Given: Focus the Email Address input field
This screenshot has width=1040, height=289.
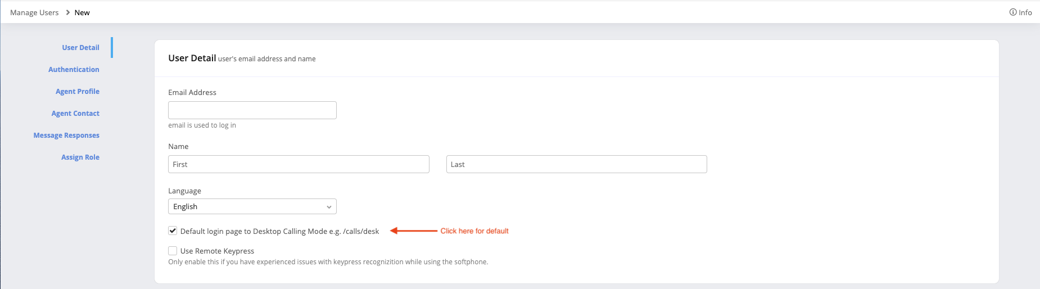Looking at the screenshot, I should 252,110.
